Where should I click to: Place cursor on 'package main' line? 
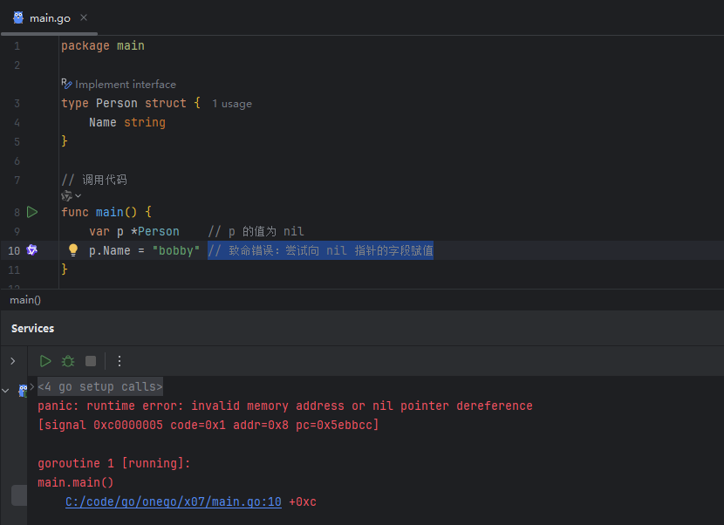(x=103, y=45)
